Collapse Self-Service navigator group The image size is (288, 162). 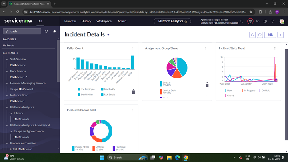click(7, 59)
